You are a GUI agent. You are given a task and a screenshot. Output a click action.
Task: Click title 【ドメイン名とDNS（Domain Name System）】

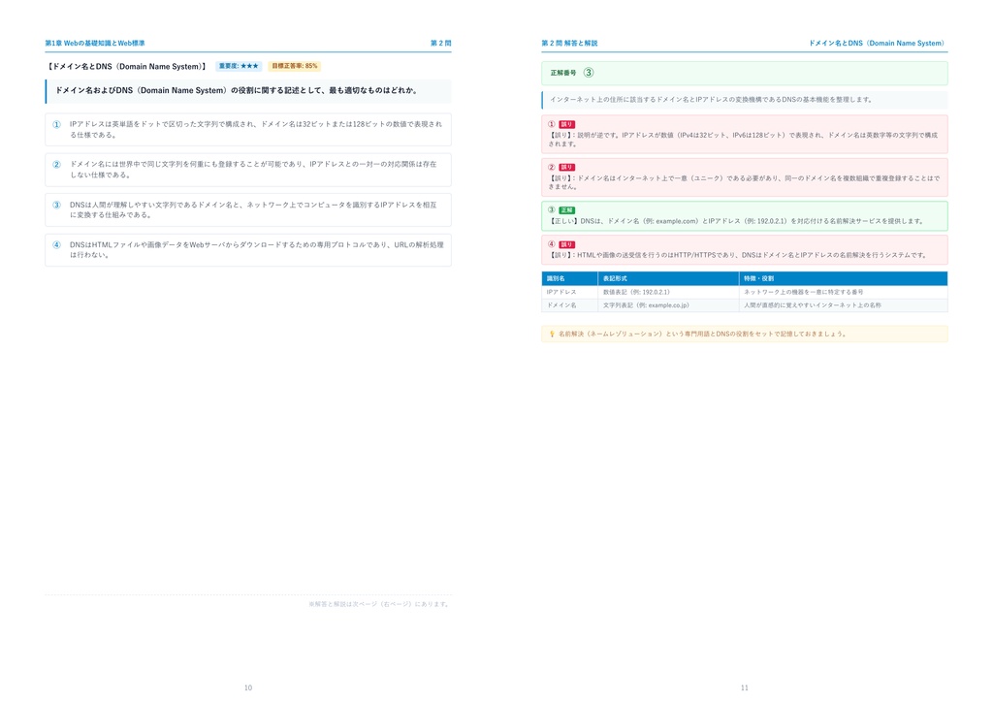point(127,67)
